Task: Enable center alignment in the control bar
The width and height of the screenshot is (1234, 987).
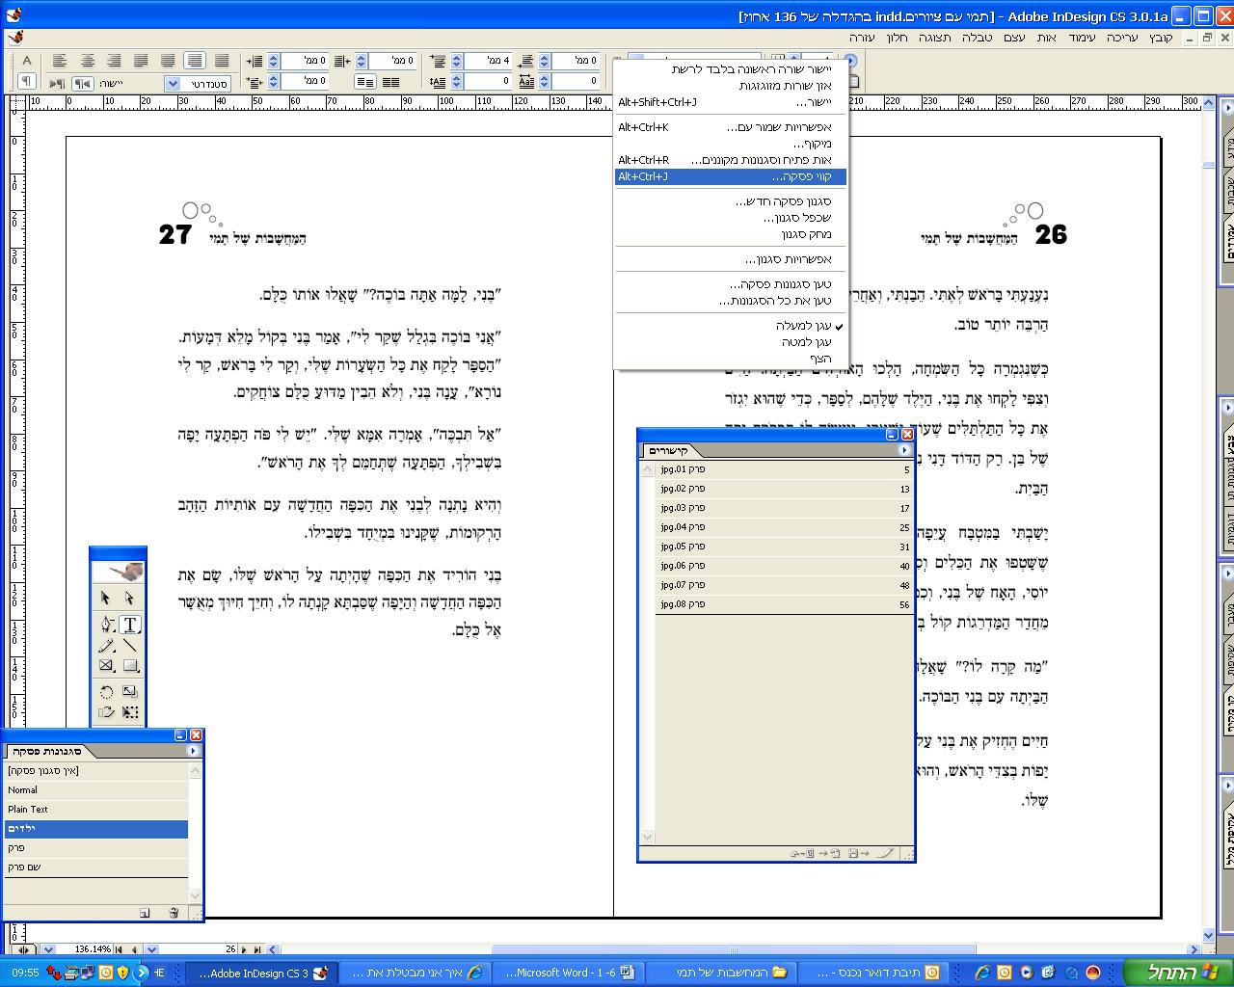Action: coord(87,61)
